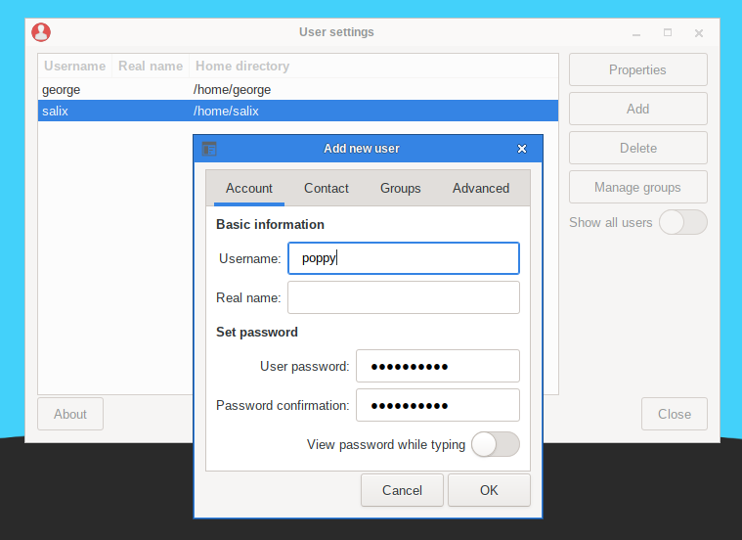Click the Manage groups button

[x=638, y=187]
